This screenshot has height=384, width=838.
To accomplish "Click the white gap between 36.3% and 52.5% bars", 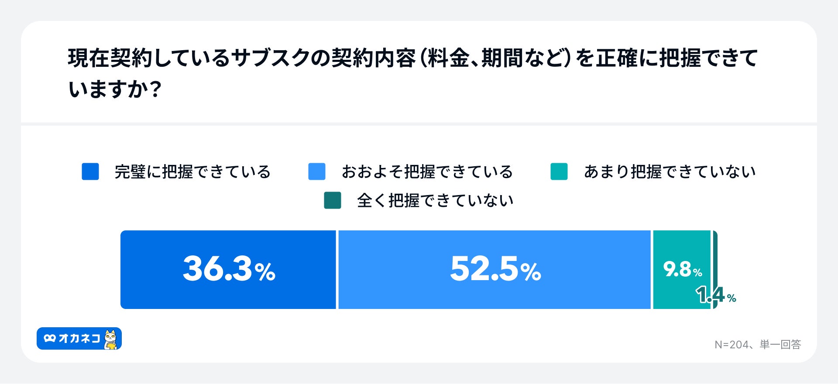I will (337, 270).
